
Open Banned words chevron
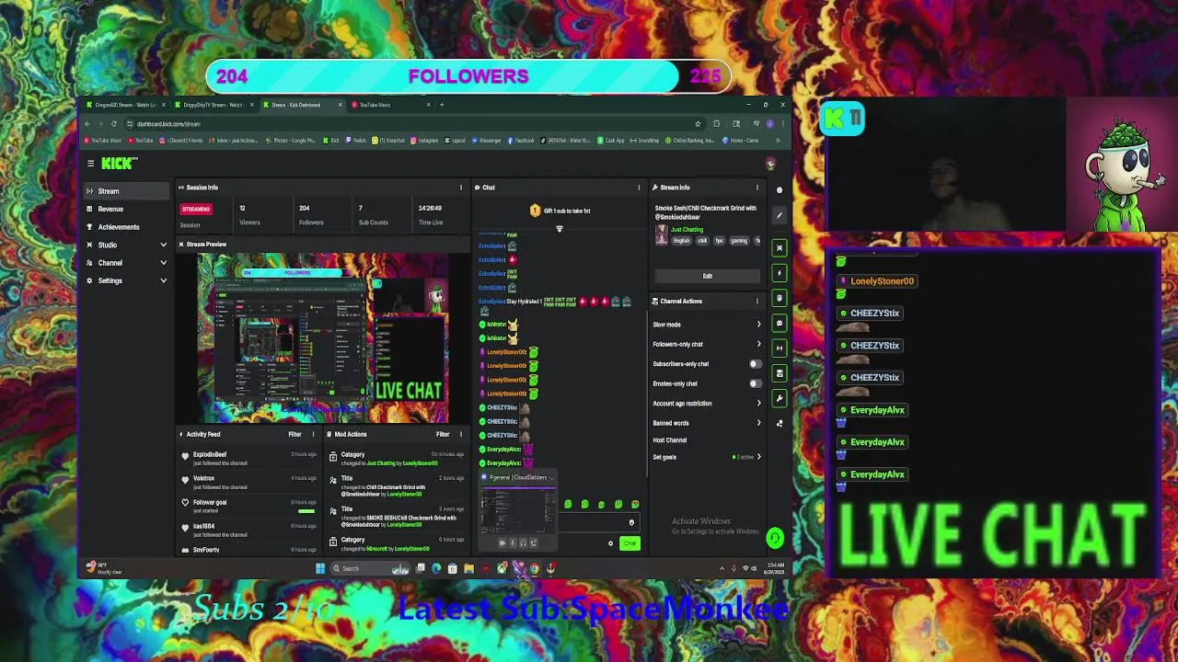pyautogui.click(x=758, y=423)
